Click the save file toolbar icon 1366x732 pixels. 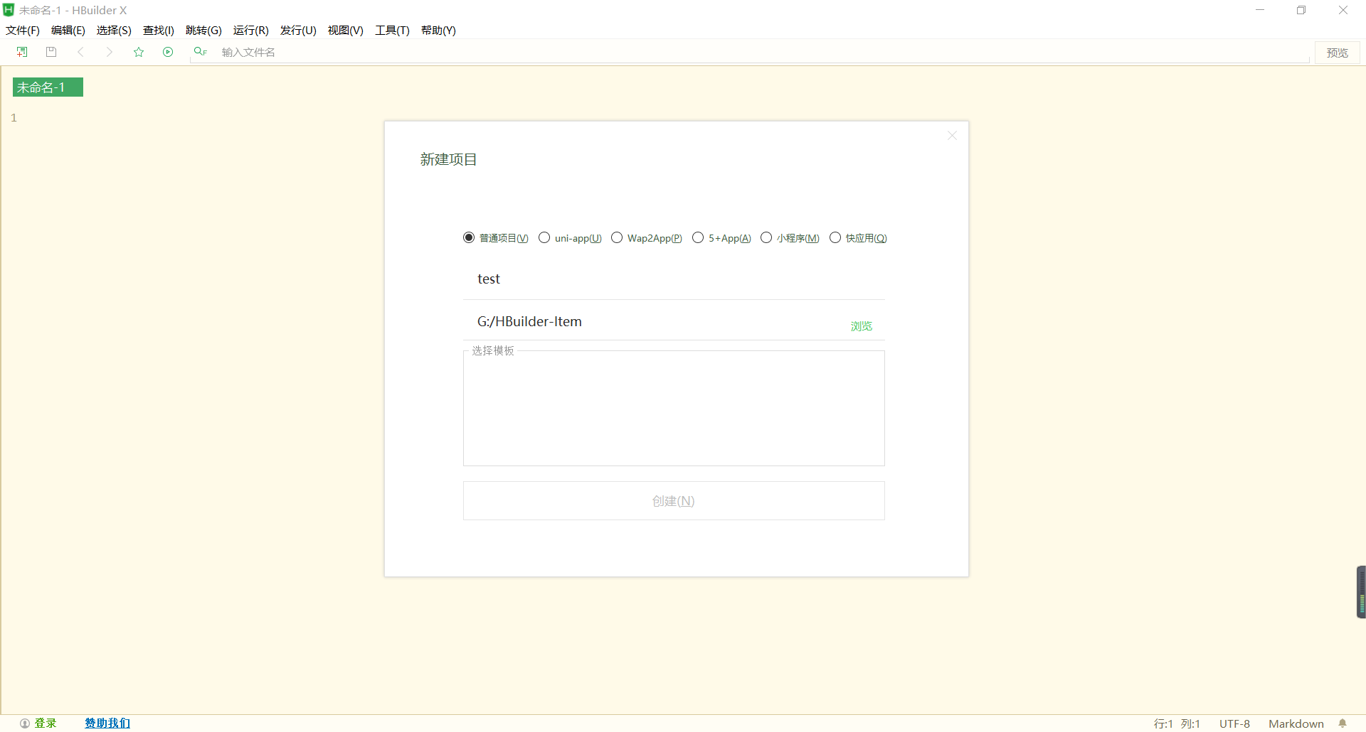[x=51, y=52]
